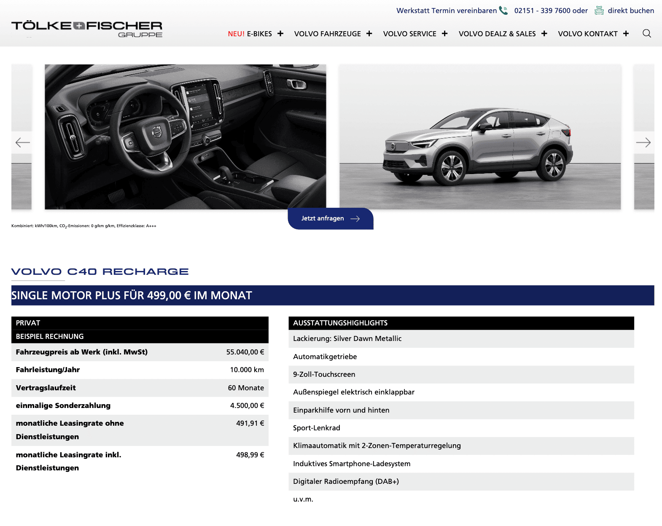Click the 9-Zoll-Touchscreen row
662x526 pixels.
click(x=461, y=374)
